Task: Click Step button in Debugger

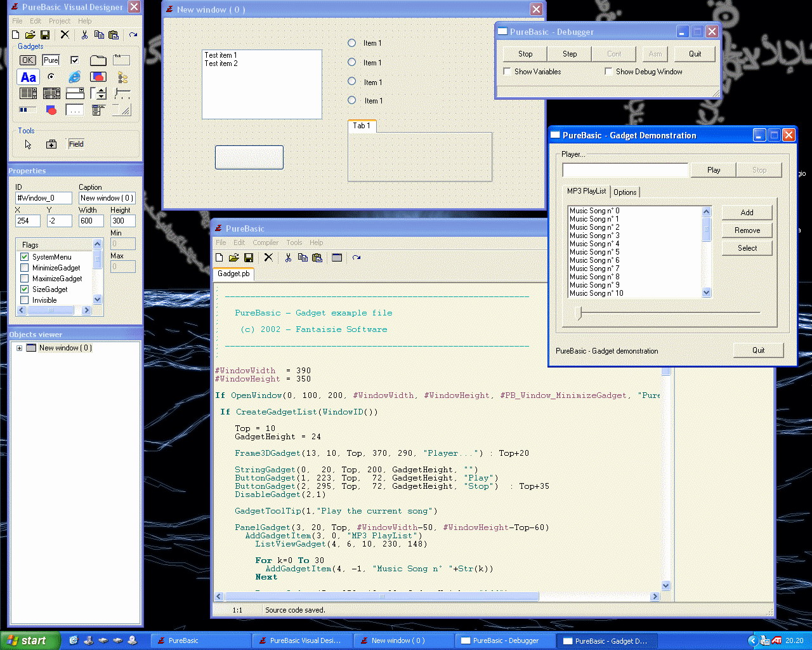Action: click(x=570, y=54)
